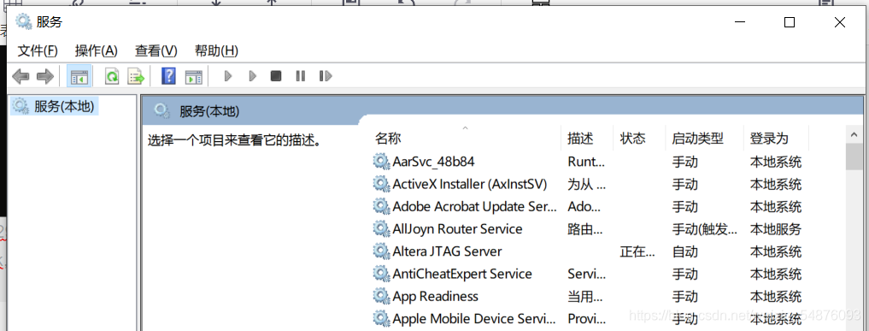869x331 pixels.
Task: Click 手动(触发... startup type of AllJoyn
Action: pos(705,229)
